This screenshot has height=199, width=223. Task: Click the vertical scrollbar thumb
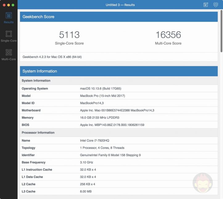point(221,31)
